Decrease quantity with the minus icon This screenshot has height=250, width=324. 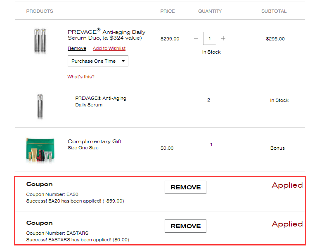click(x=196, y=39)
